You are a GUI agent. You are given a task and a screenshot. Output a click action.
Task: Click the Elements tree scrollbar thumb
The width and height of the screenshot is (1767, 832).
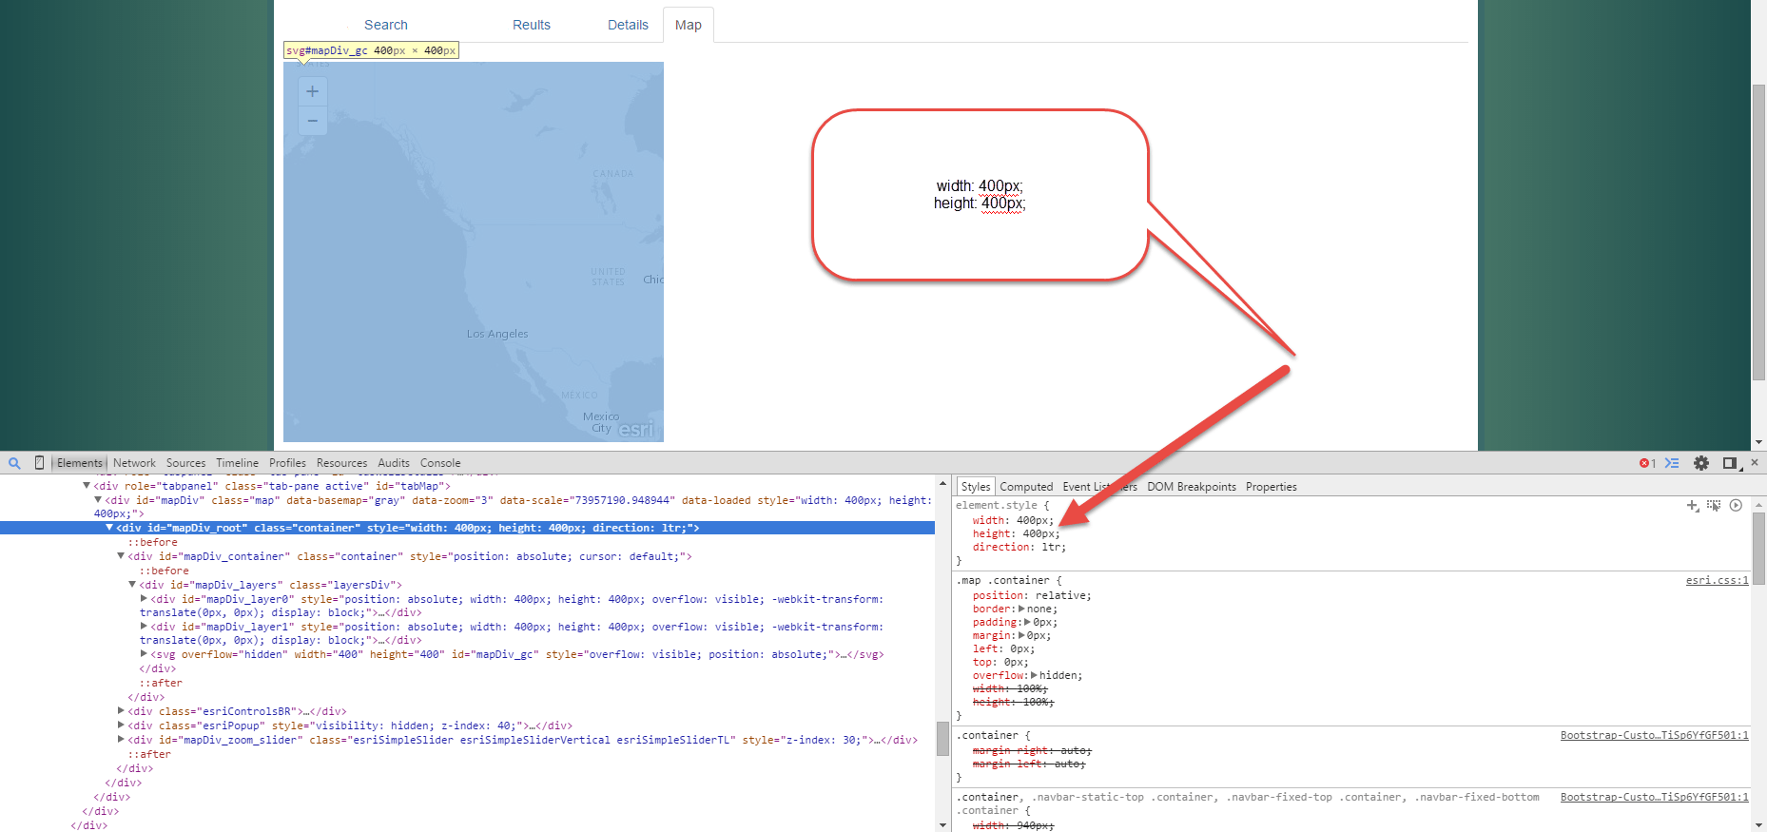coord(942,739)
